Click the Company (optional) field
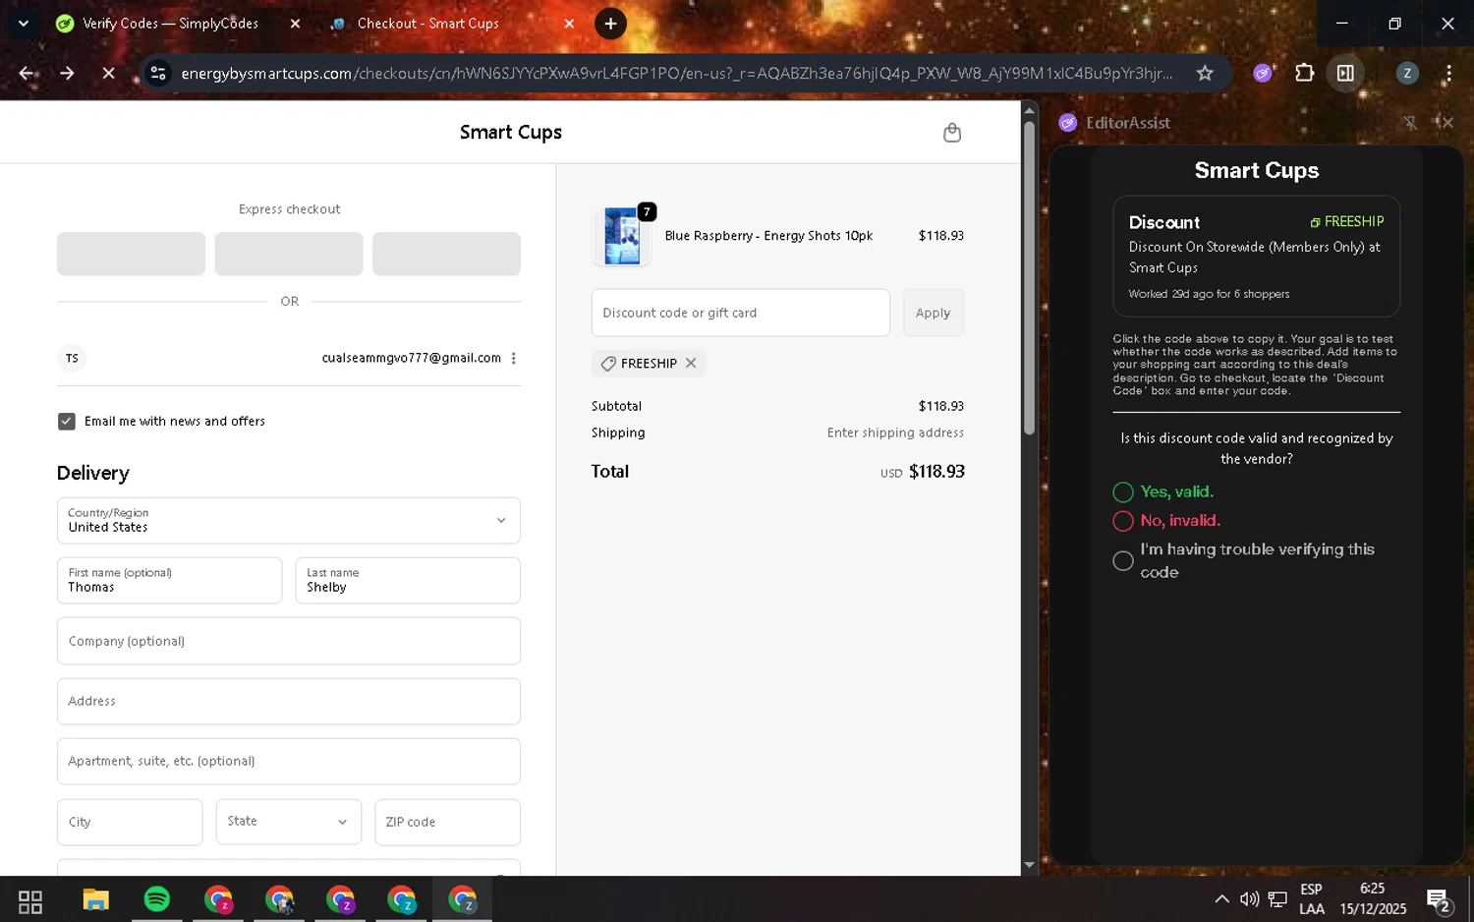The image size is (1474, 922). [289, 641]
